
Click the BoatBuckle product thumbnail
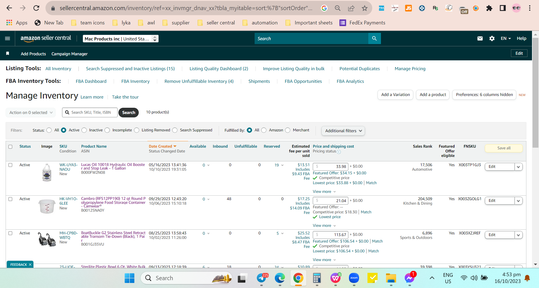click(x=47, y=239)
